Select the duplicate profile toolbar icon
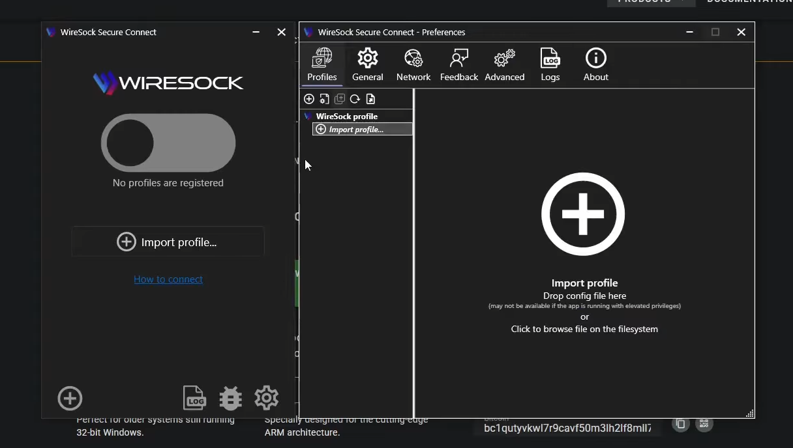The image size is (793, 448). 340,98
